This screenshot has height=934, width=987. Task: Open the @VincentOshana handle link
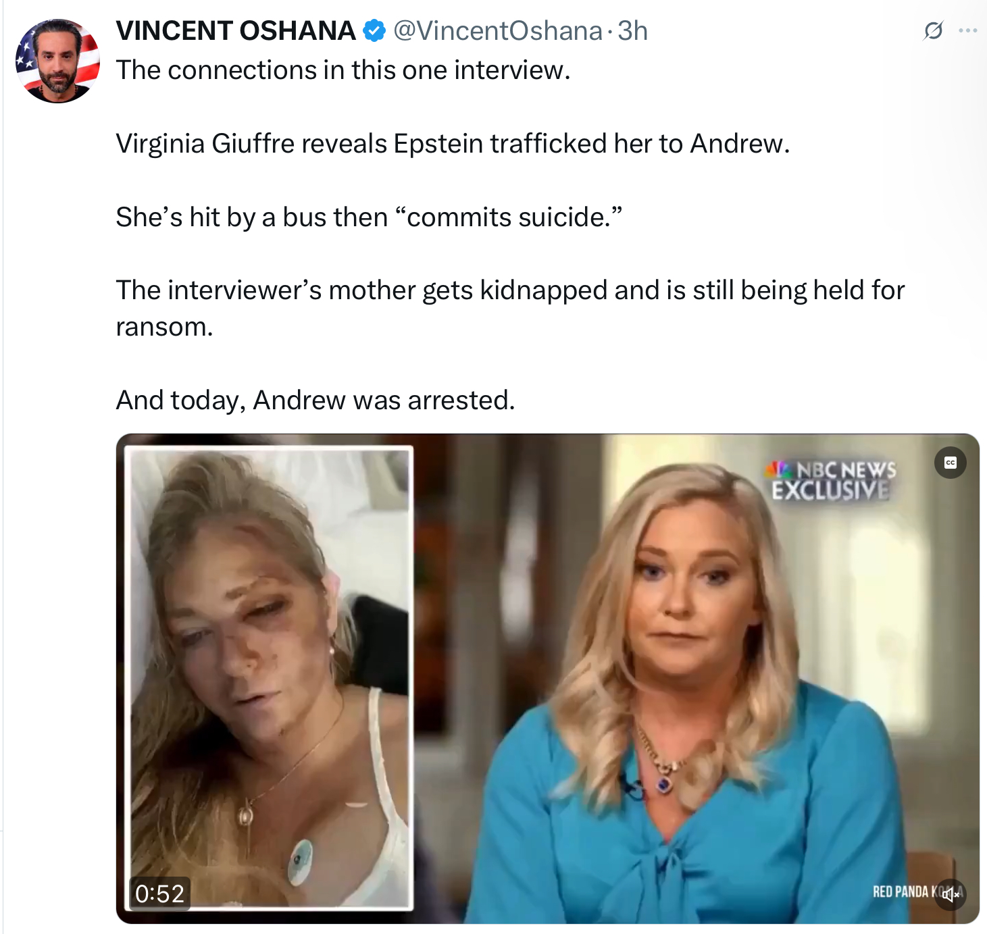tap(497, 31)
